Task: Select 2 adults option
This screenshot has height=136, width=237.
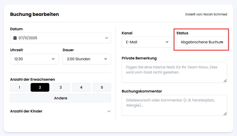Action: (x=40, y=87)
